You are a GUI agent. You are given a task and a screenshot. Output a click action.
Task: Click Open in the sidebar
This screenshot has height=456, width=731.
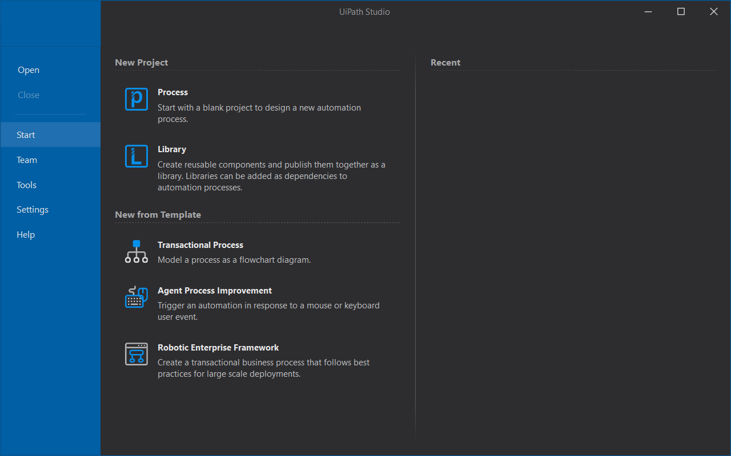click(x=29, y=70)
